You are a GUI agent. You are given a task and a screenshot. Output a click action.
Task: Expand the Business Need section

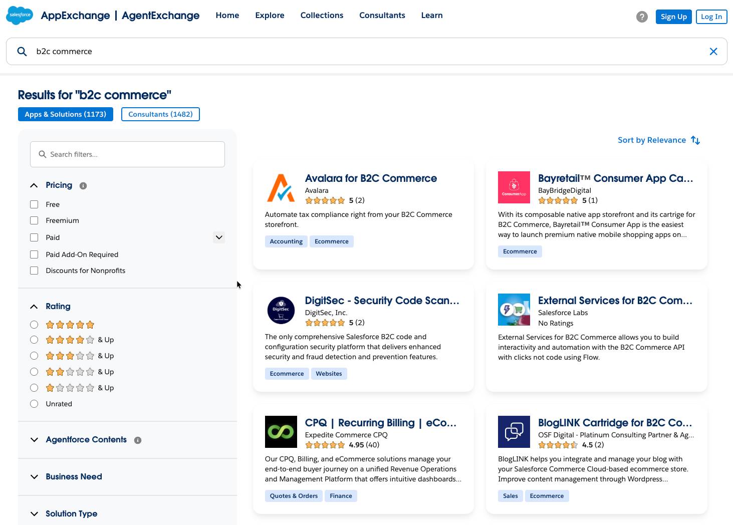[34, 476]
